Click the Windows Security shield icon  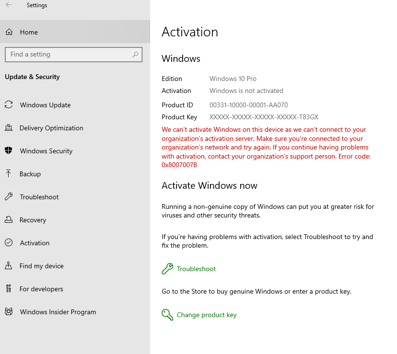tap(8, 150)
